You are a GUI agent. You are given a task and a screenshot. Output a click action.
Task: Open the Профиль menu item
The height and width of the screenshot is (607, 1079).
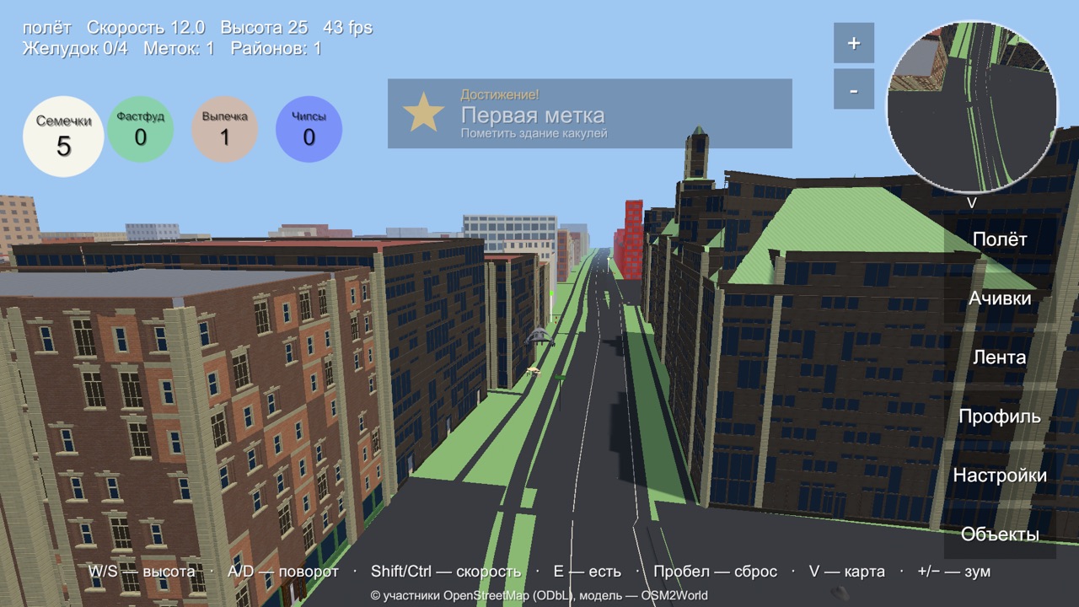[x=1000, y=416]
